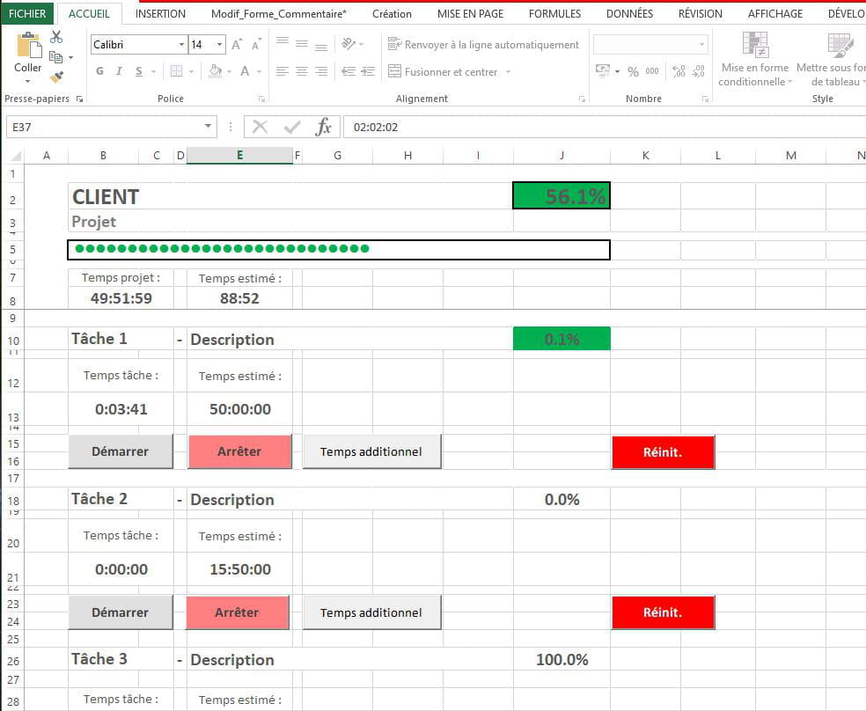Click the percent style icon

(x=633, y=71)
